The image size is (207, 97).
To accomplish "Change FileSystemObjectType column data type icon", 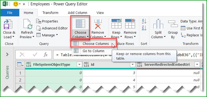I will click(x=29, y=65).
